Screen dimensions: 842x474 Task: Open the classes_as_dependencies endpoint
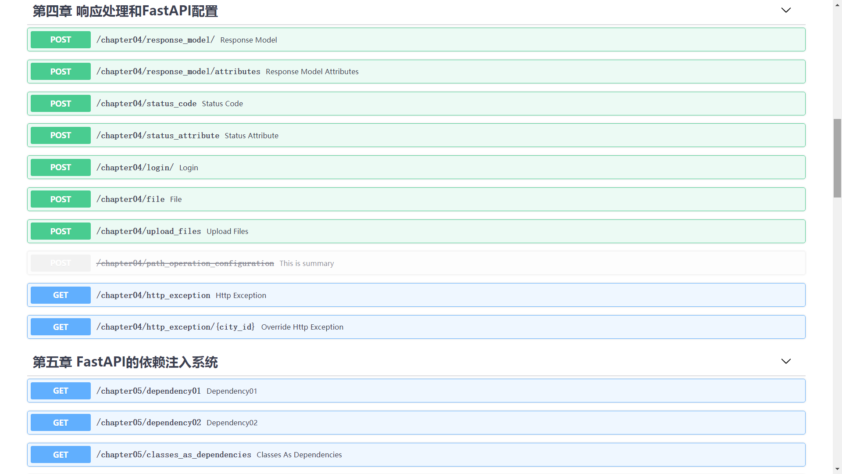[174, 455]
